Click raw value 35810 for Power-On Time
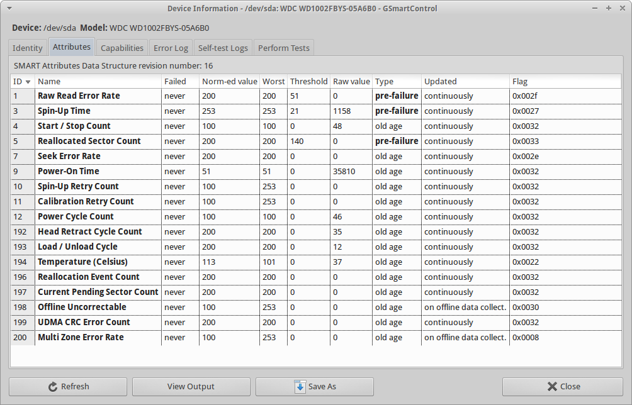Screen dimensions: 632x405 click(344, 172)
